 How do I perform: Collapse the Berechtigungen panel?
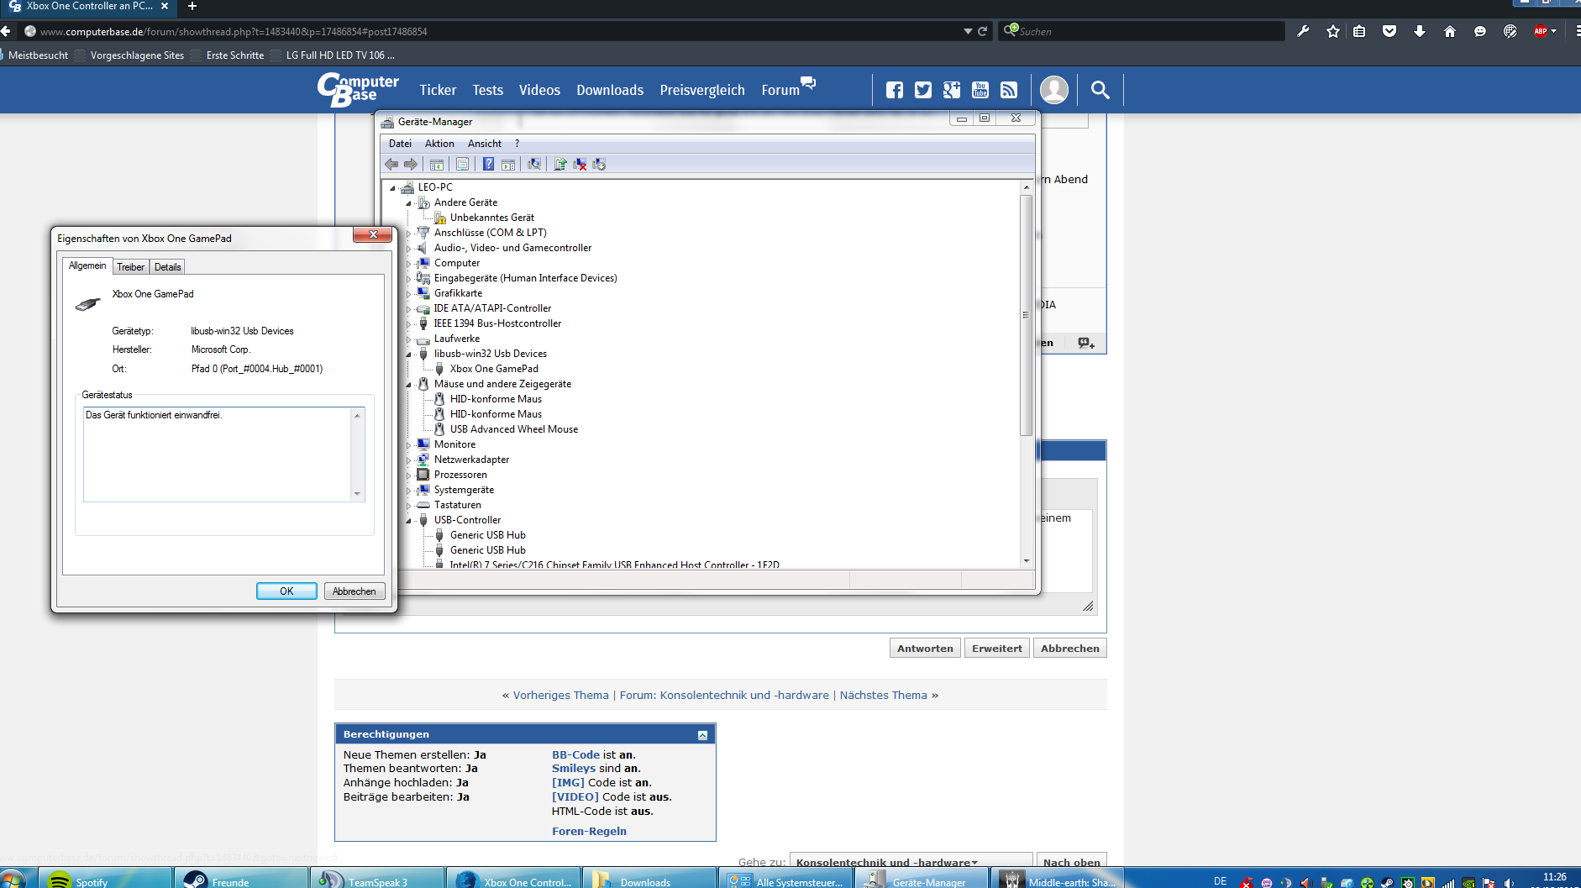(x=702, y=735)
